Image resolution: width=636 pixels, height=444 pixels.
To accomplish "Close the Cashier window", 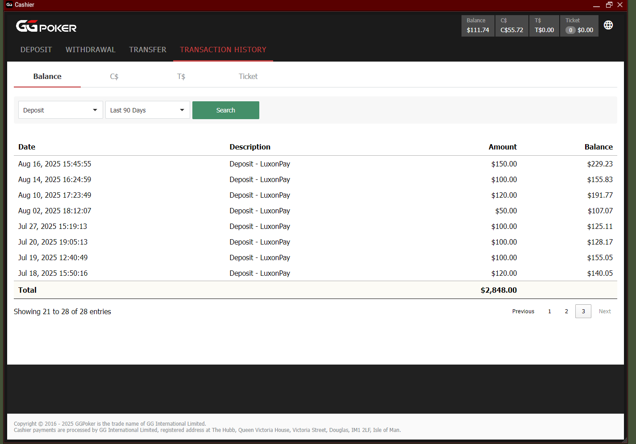I will (x=620, y=5).
